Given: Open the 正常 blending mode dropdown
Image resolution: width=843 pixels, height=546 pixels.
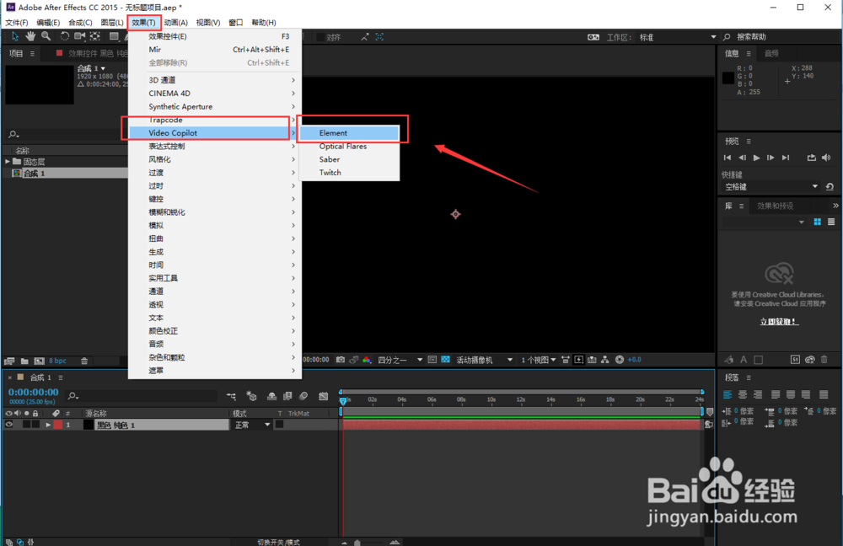Looking at the screenshot, I should pyautogui.click(x=251, y=425).
